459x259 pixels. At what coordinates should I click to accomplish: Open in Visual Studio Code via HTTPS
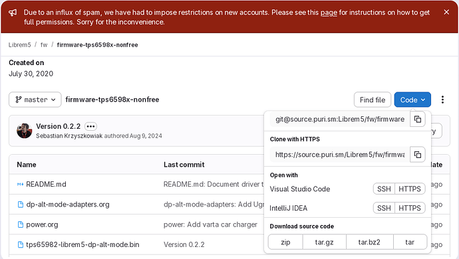pos(410,189)
